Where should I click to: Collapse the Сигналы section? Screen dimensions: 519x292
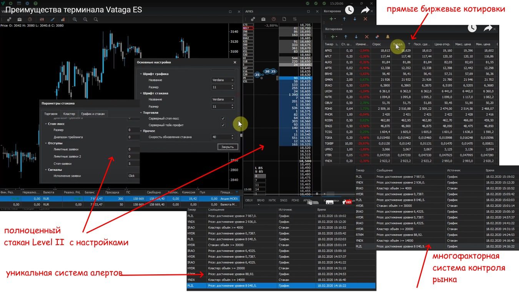pyautogui.click(x=46, y=170)
